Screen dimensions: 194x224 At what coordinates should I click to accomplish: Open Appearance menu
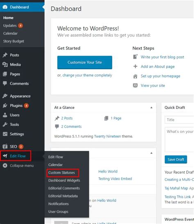click(20, 96)
